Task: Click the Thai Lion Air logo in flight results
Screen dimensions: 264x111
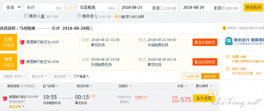Action: click(x=5, y=98)
